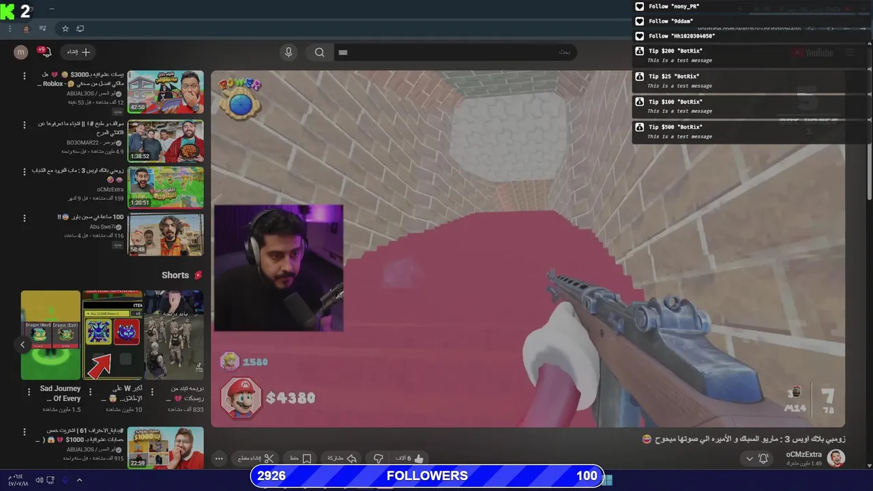Click the system clock in taskbar
Screen dimensions: 873x491
tap(18, 480)
